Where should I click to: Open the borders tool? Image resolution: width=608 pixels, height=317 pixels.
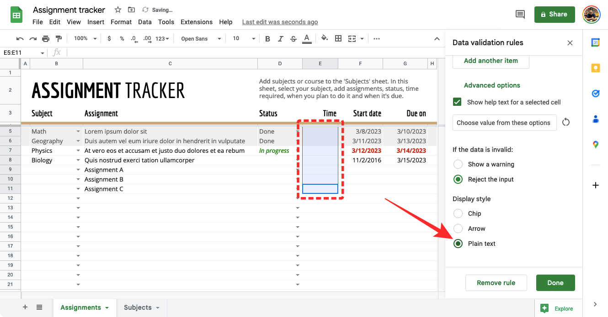(338, 39)
